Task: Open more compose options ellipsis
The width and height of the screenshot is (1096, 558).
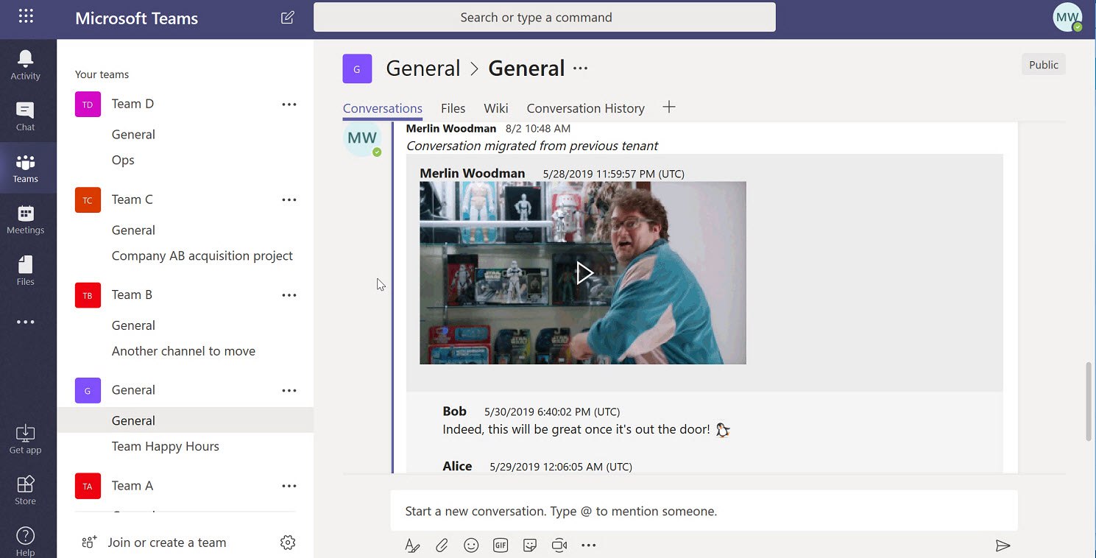Action: pyautogui.click(x=588, y=545)
